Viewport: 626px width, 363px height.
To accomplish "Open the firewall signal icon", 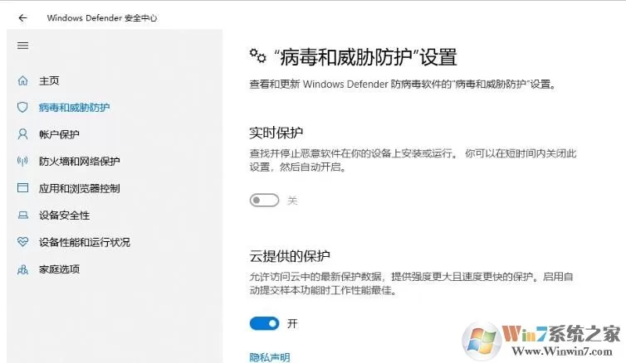I will [22, 161].
